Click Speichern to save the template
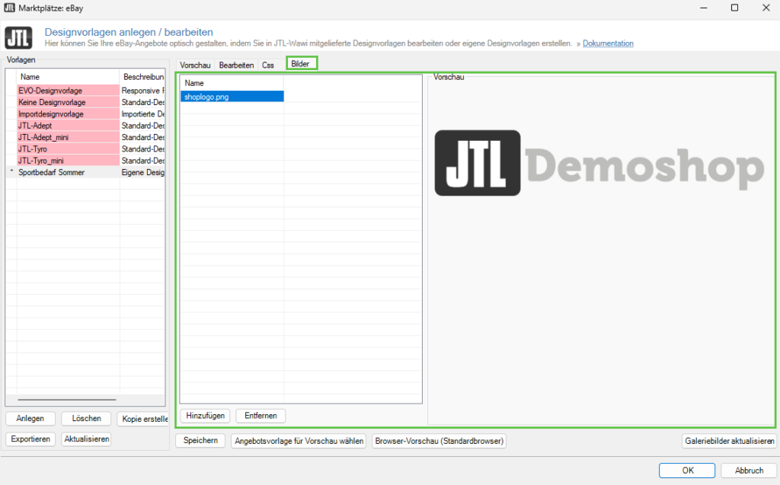Image resolution: width=780 pixels, height=485 pixels. coord(200,441)
